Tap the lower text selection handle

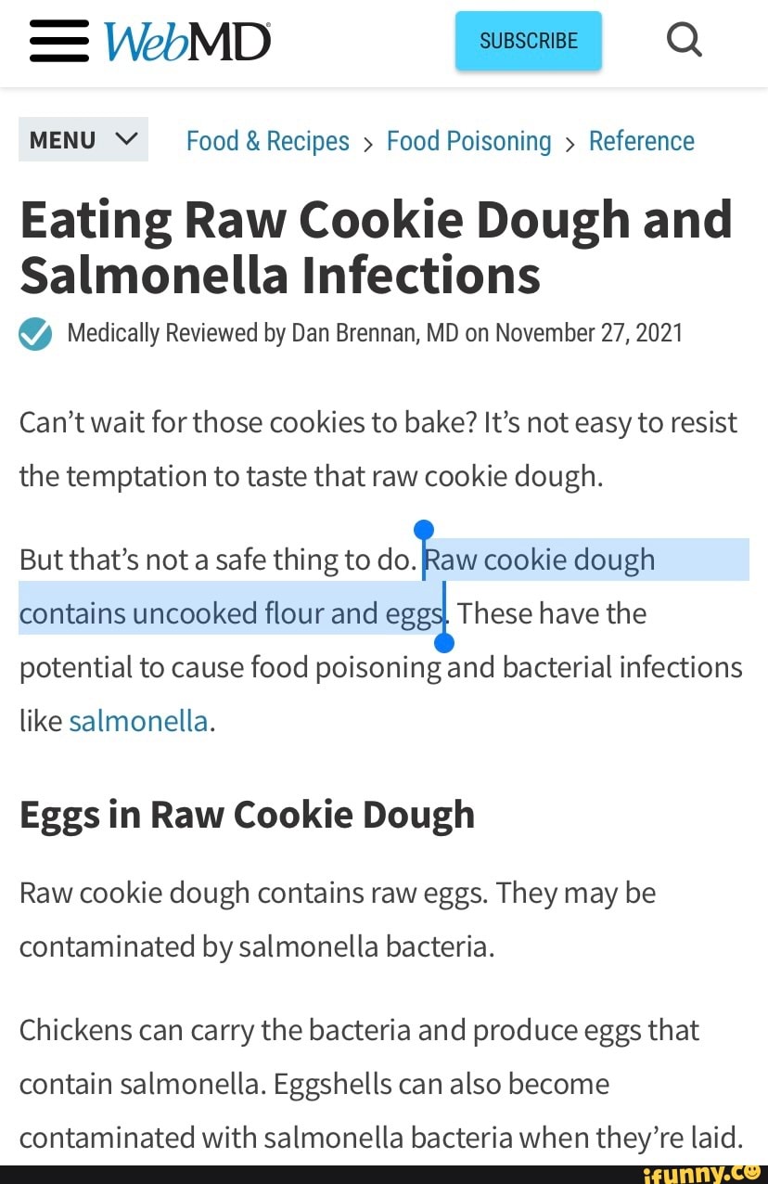tap(443, 641)
